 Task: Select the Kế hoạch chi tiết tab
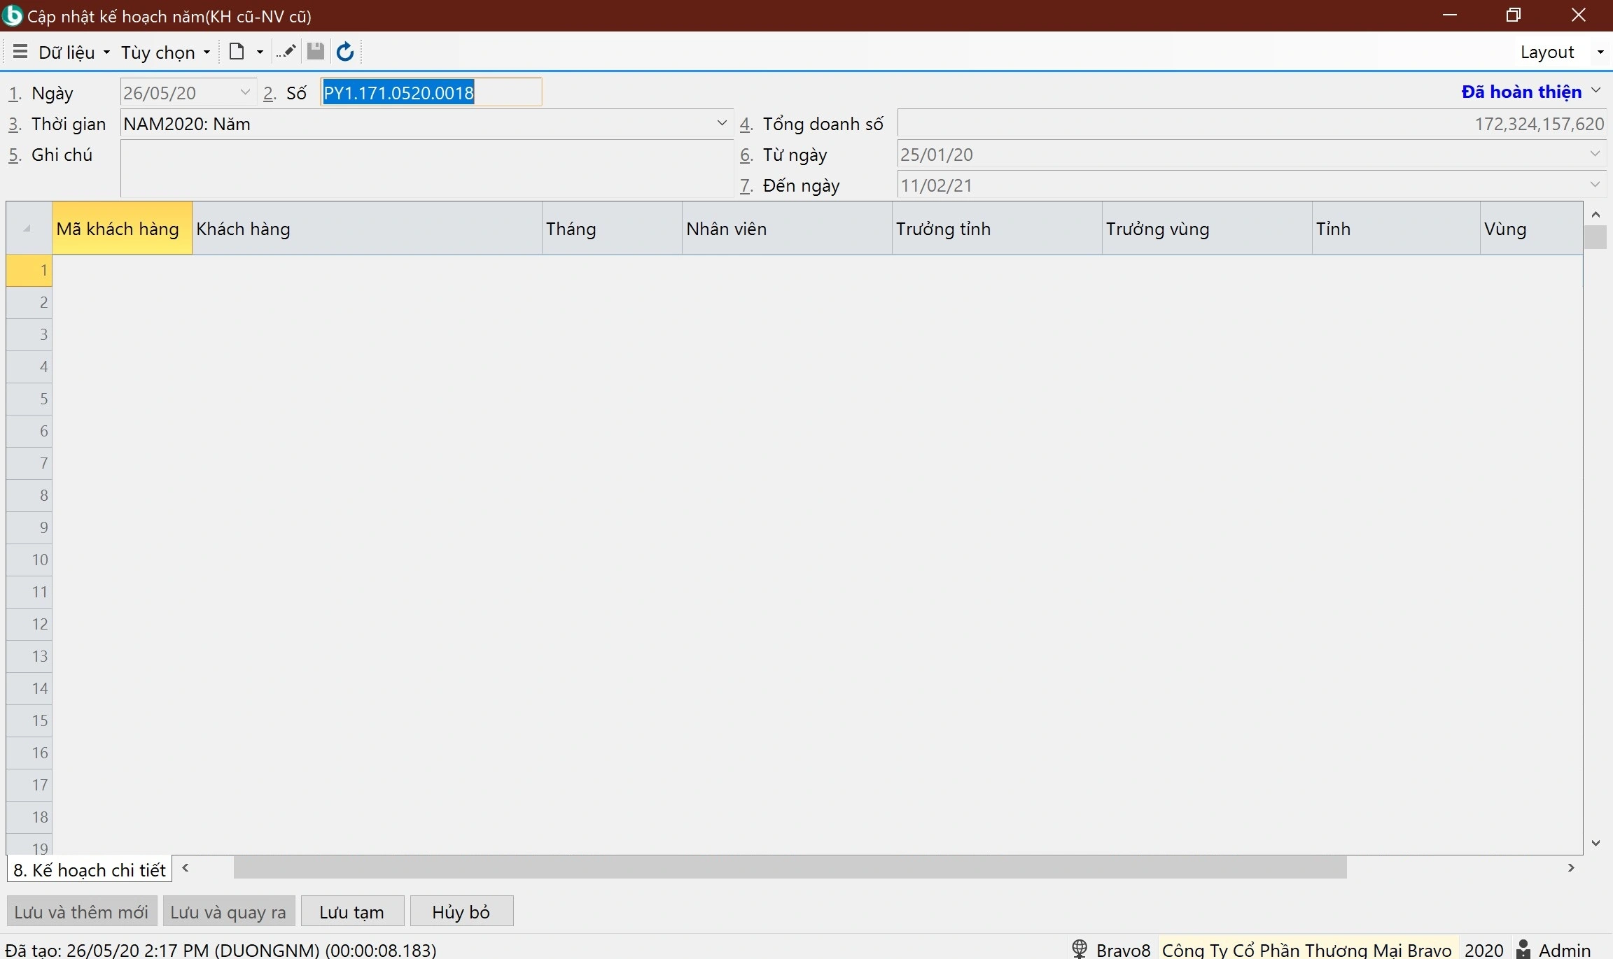coord(90,869)
